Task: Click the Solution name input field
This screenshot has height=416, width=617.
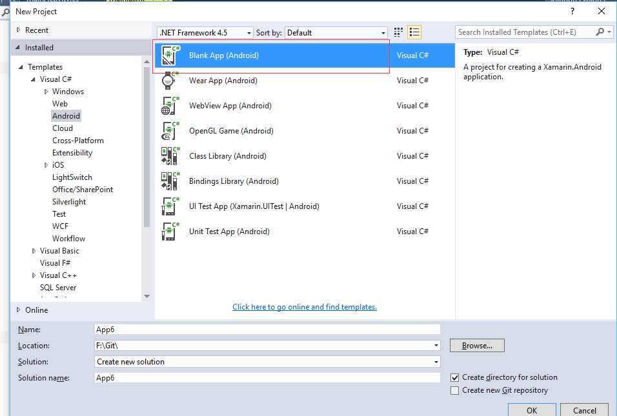Action: click(268, 378)
